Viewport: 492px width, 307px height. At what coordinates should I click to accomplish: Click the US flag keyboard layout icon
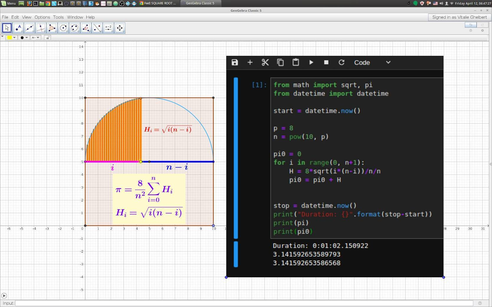435,4
